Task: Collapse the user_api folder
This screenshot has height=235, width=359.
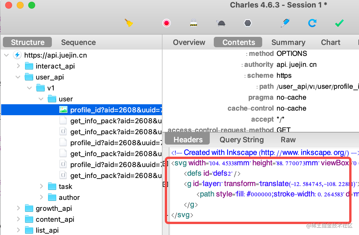Action: (x=18, y=77)
